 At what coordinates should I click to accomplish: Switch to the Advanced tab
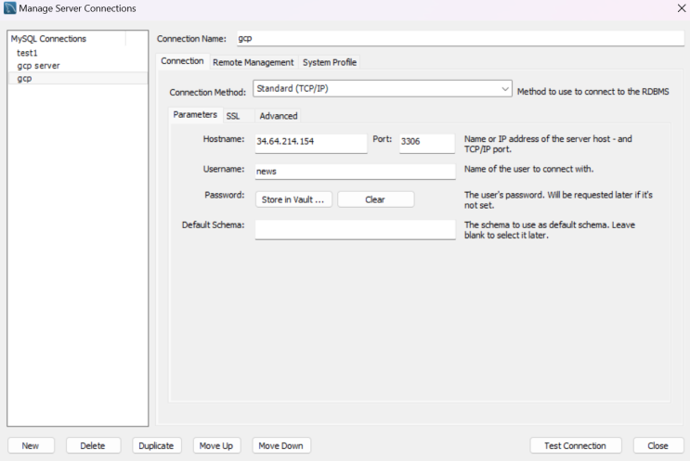(278, 116)
